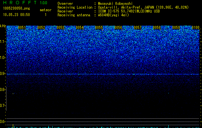The height and width of the screenshot is (128, 202).
Task: Click the 'Receiving Location' field label
Action: click(x=75, y=7)
